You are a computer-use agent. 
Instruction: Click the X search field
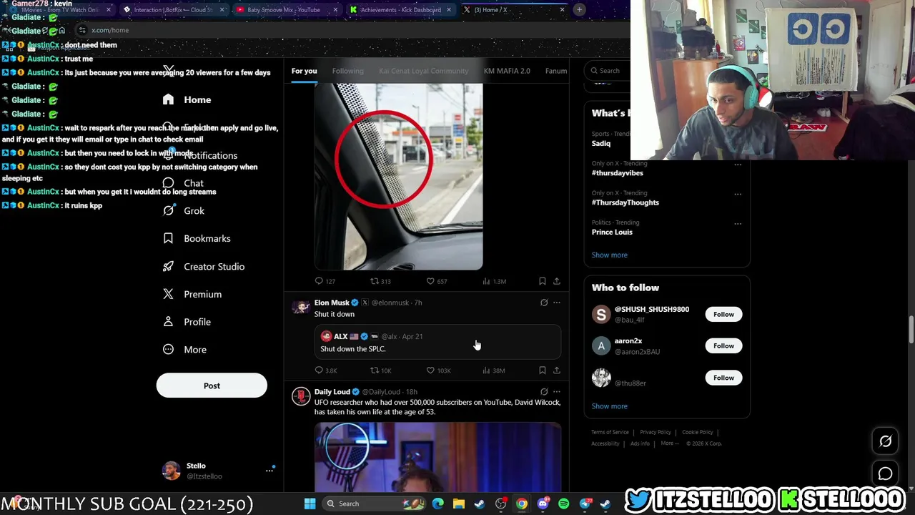pos(610,70)
